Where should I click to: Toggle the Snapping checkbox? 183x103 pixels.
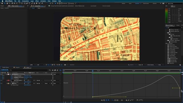(69, 3)
